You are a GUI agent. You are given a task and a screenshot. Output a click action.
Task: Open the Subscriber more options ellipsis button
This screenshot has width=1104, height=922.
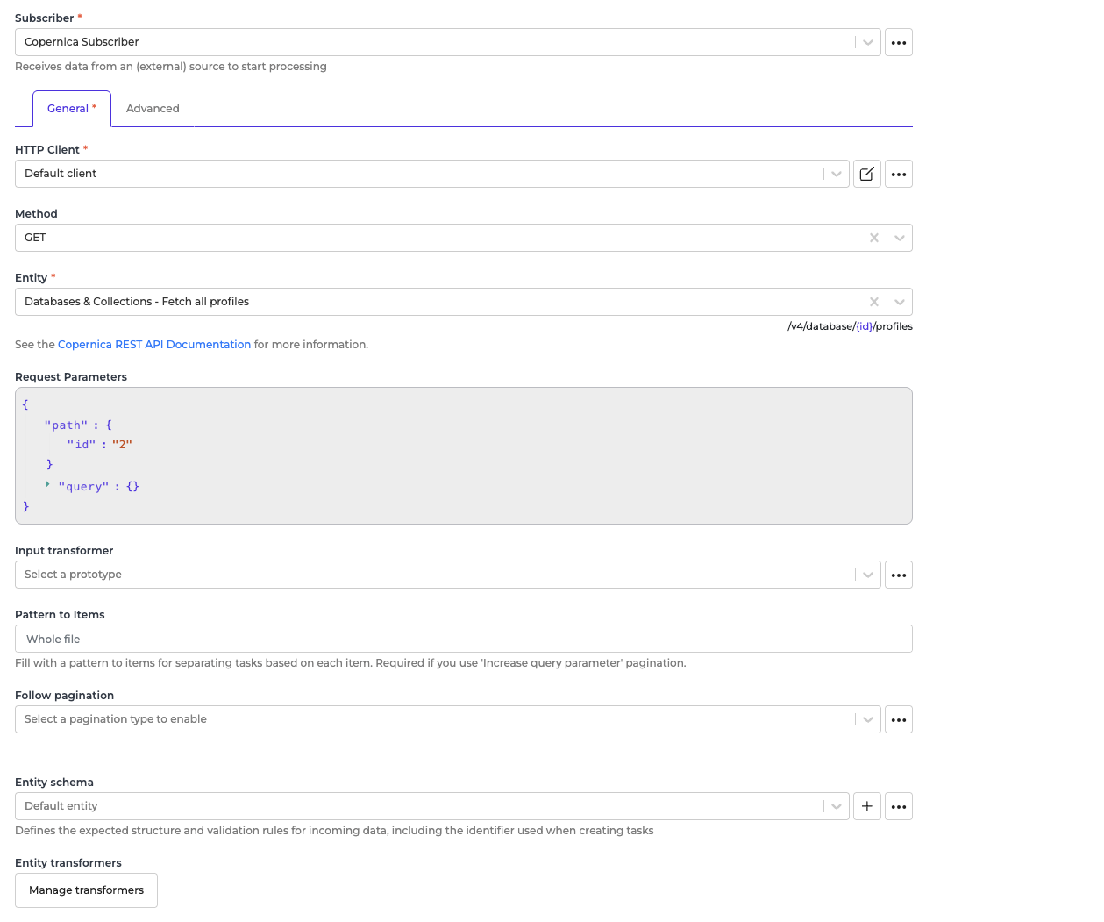(898, 42)
